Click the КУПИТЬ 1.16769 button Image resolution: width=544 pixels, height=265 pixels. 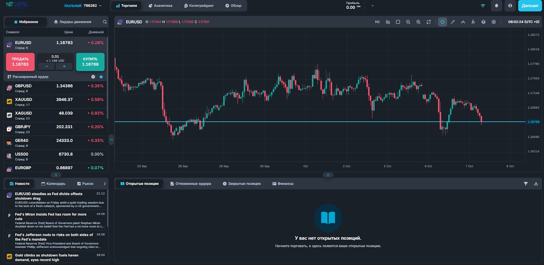[x=90, y=62]
